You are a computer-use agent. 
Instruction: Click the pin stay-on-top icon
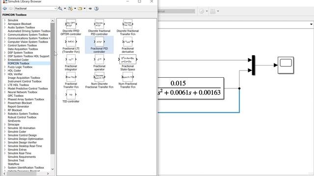coord(90,8)
